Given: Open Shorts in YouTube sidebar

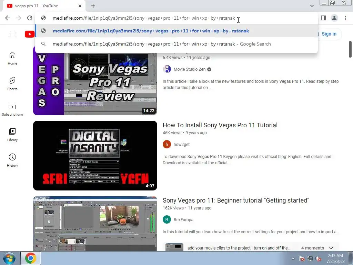Looking at the screenshot, I should tap(12, 84).
